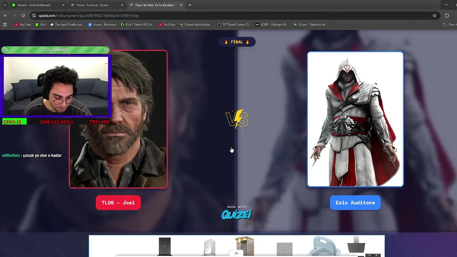Collapse the ad banner chevron
Viewport: 457px width, 257px height.
click(x=236, y=253)
